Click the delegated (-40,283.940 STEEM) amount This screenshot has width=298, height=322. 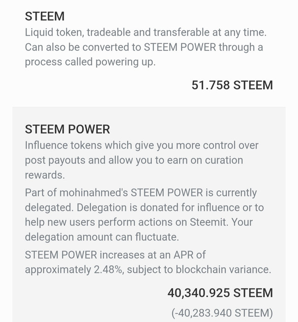pyautogui.click(x=222, y=313)
